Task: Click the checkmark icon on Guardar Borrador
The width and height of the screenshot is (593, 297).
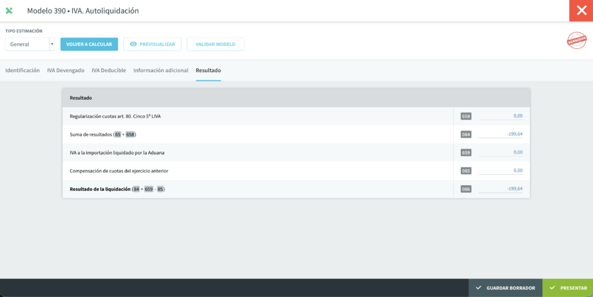Action: click(478, 288)
